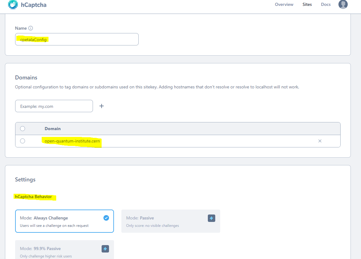This screenshot has width=361, height=259.
Task: Choose the 99.9% Passive mode card
Action: click(x=65, y=249)
